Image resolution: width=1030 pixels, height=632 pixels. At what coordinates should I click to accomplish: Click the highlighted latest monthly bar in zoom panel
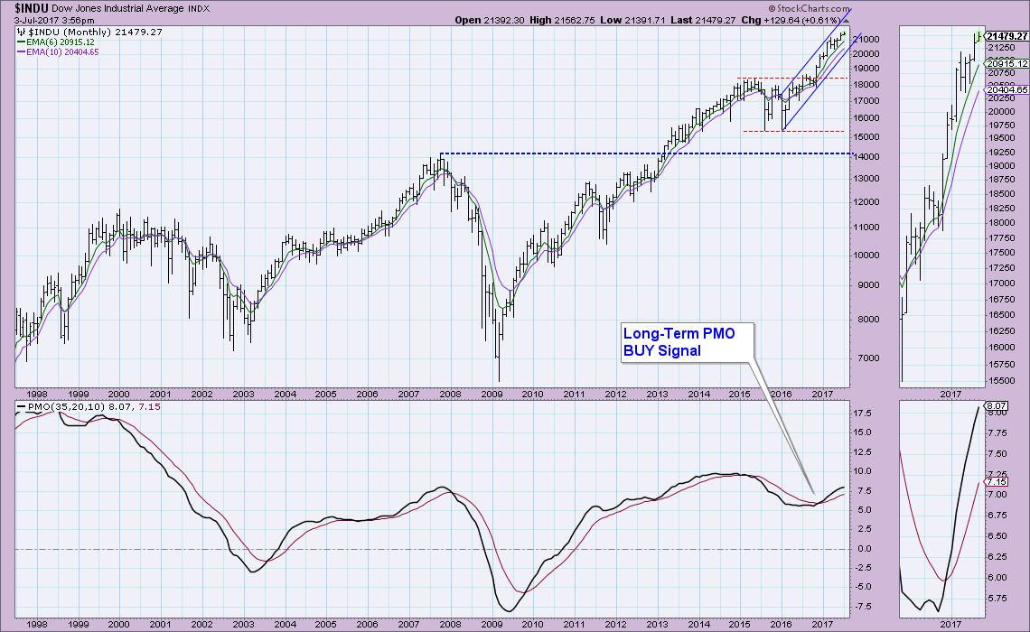pyautogui.click(x=978, y=37)
